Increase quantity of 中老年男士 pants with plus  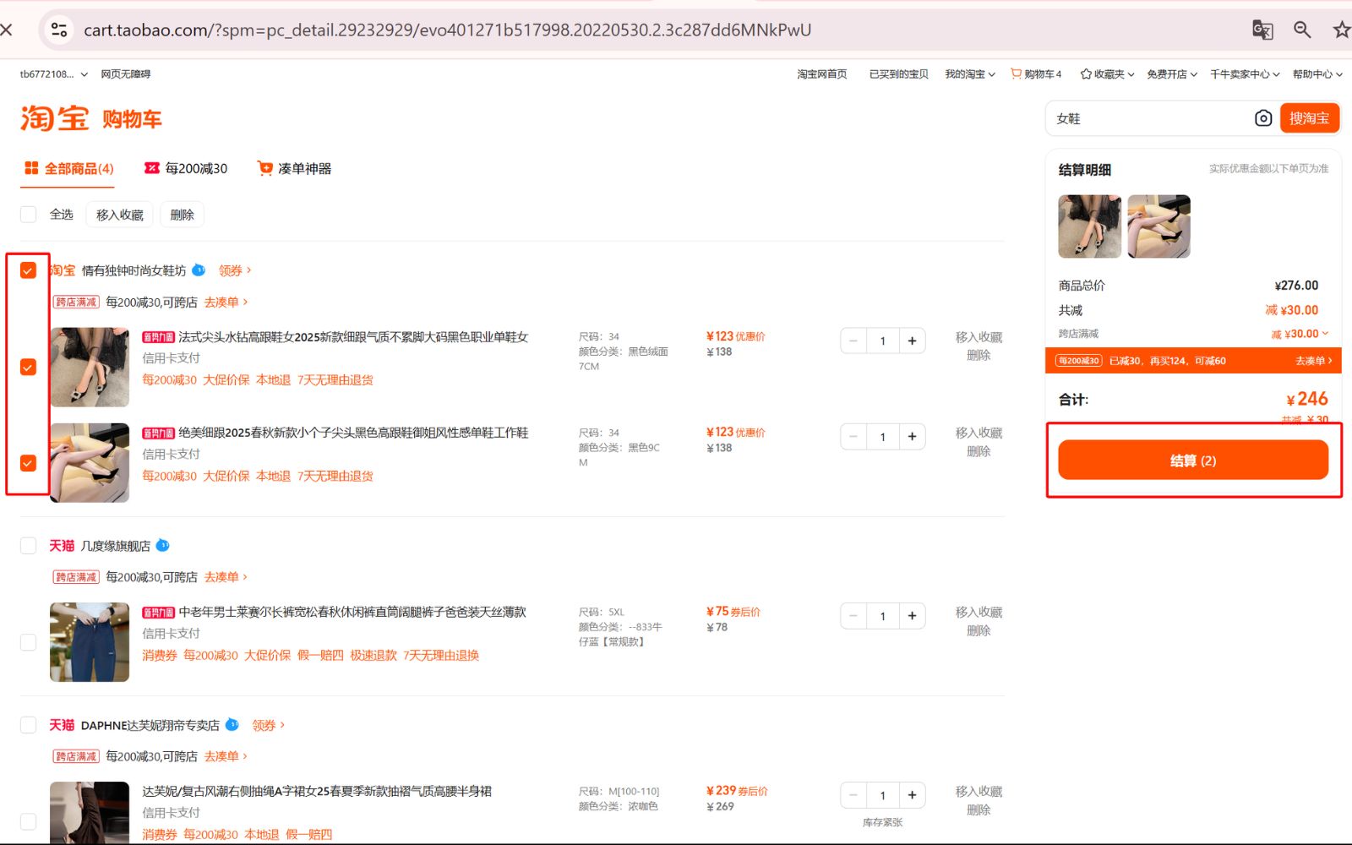tap(912, 616)
